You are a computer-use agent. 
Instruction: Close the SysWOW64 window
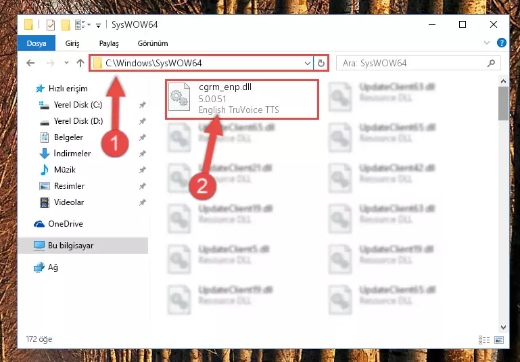point(494,24)
